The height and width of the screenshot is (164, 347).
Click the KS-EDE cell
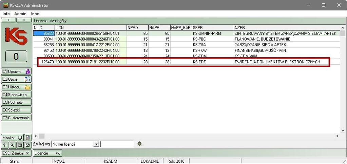pyautogui.click(x=213, y=62)
